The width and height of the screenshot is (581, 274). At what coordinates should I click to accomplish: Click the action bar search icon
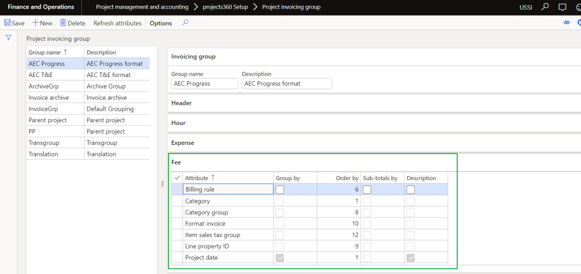[185, 23]
